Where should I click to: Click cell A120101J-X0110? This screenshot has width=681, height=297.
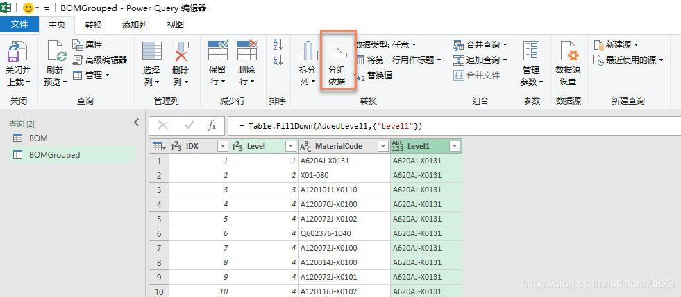344,190
